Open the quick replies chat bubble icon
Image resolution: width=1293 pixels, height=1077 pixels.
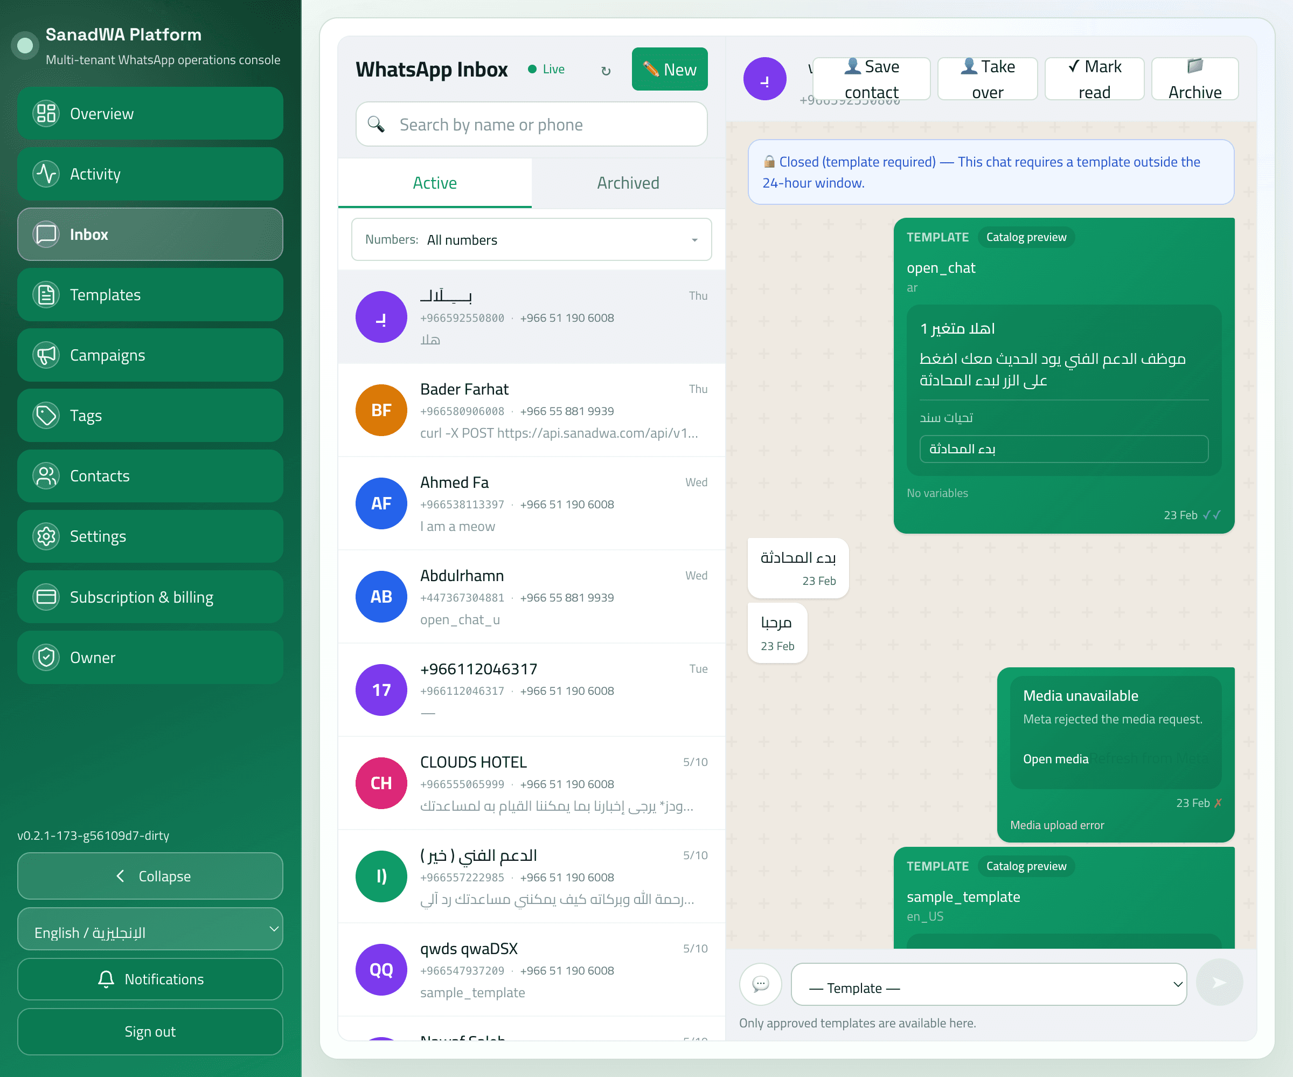tap(760, 984)
